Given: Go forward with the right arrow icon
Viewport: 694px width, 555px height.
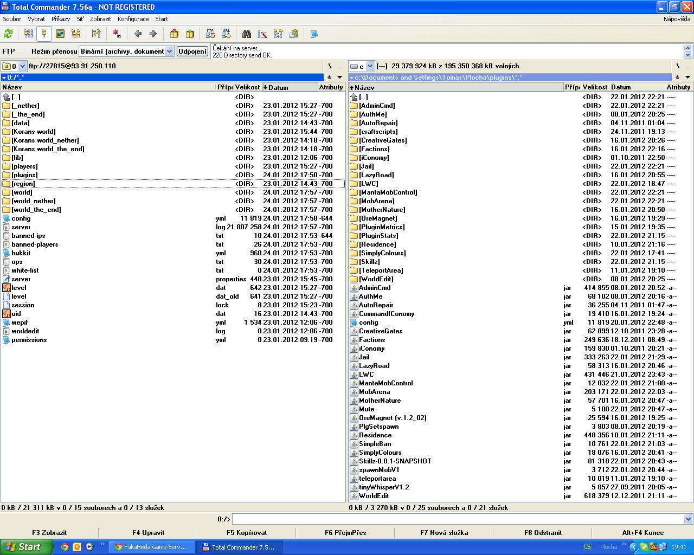Looking at the screenshot, I should pos(153,34).
